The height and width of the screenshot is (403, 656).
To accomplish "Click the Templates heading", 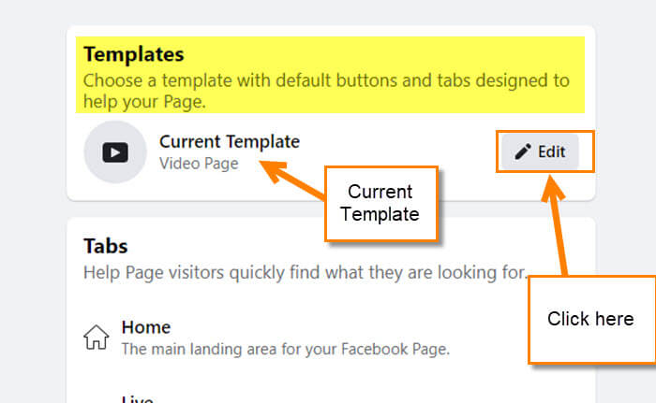I will [x=134, y=54].
